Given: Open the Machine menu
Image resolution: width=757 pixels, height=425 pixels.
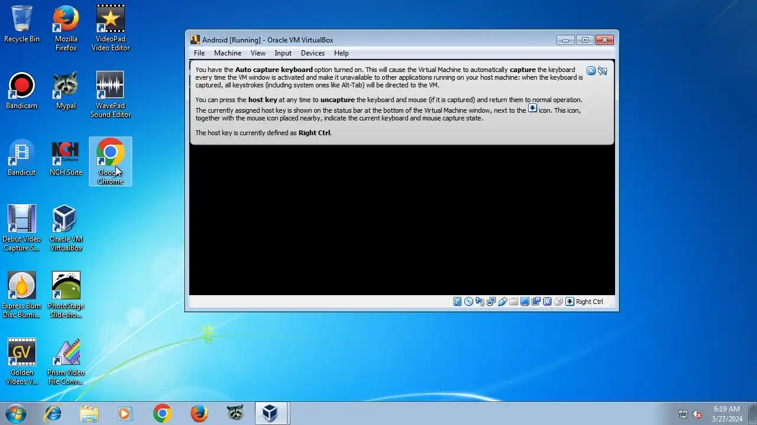Looking at the screenshot, I should 228,53.
